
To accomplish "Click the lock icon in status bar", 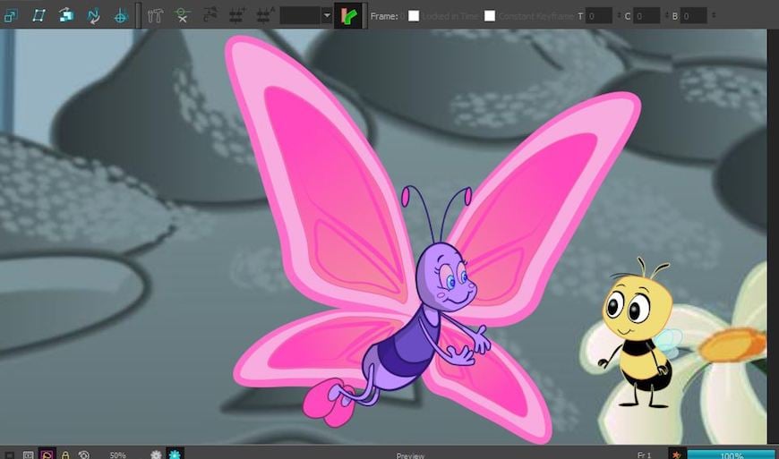I will (x=65, y=455).
